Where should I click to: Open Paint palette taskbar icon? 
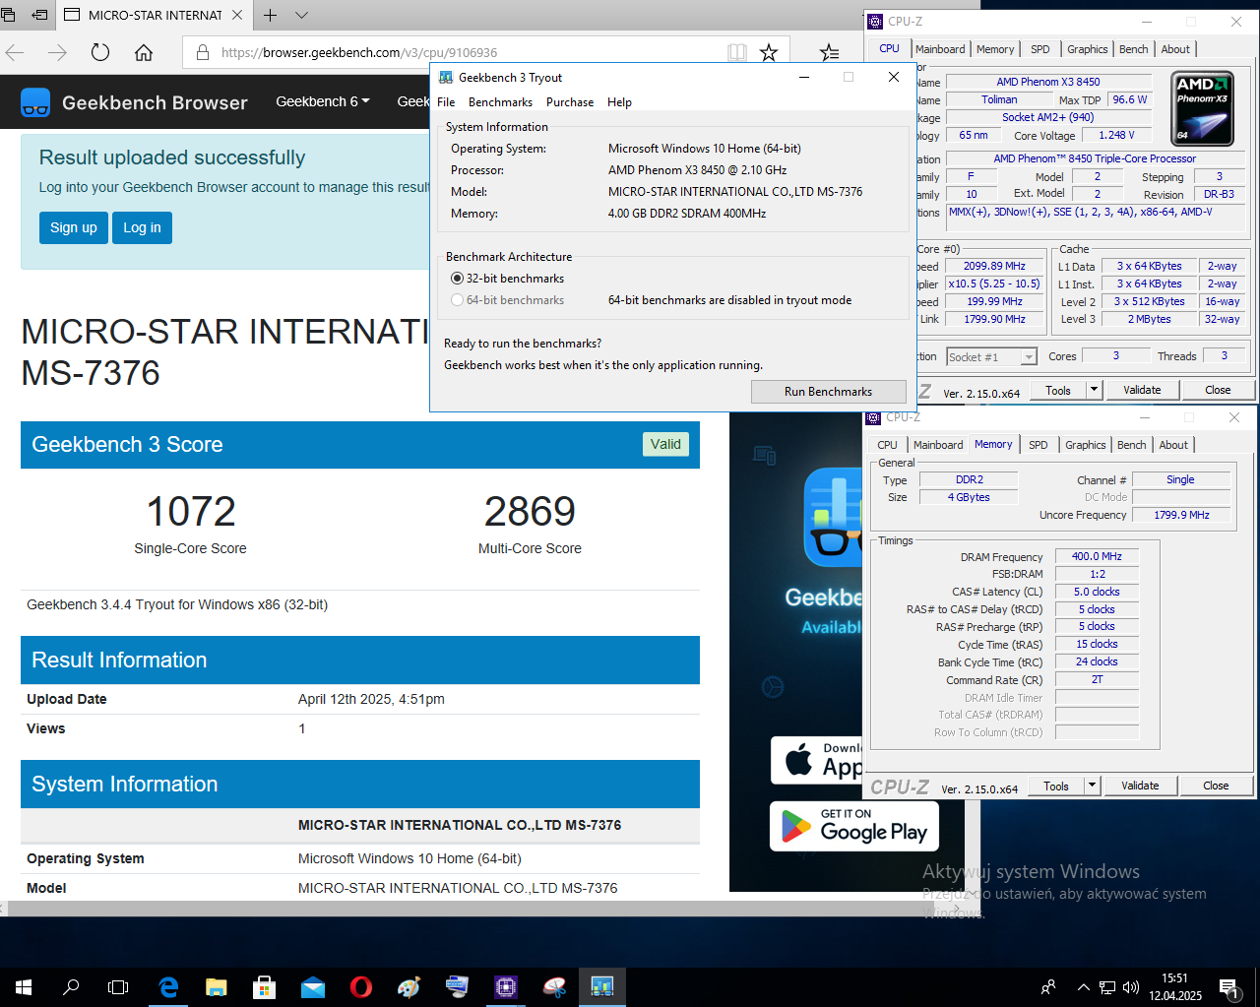[409, 986]
